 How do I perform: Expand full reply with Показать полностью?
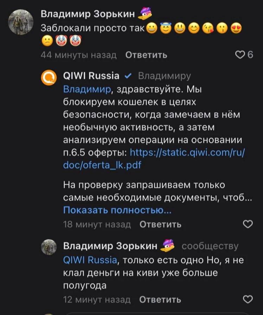pos(117,210)
